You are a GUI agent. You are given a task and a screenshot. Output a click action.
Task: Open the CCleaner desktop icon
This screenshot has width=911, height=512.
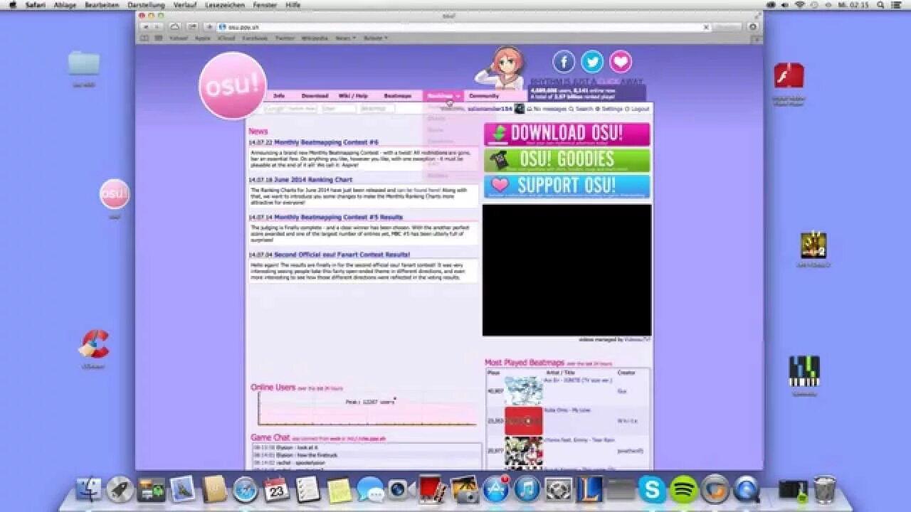click(94, 344)
